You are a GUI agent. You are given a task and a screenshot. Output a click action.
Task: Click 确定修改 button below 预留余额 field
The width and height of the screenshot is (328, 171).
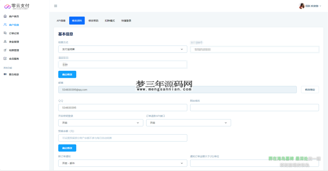(x=67, y=148)
